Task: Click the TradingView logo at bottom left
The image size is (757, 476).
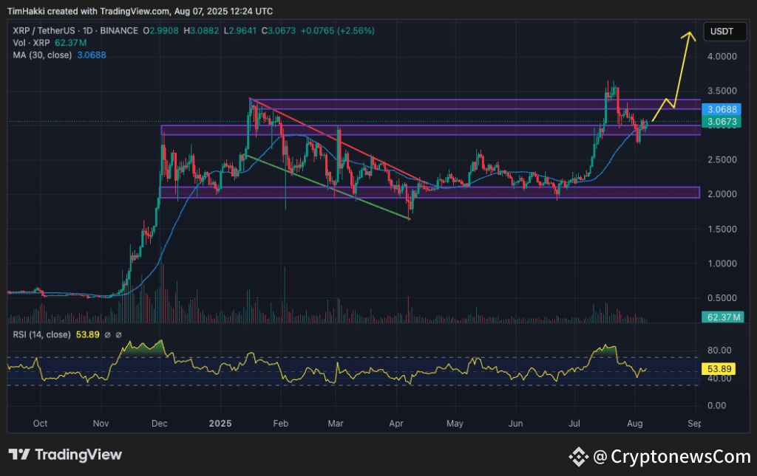Action: tap(65, 455)
